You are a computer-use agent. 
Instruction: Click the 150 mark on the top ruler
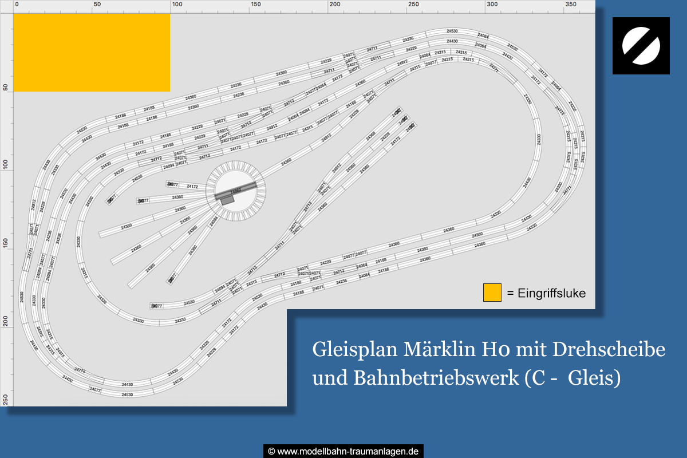[x=255, y=4]
